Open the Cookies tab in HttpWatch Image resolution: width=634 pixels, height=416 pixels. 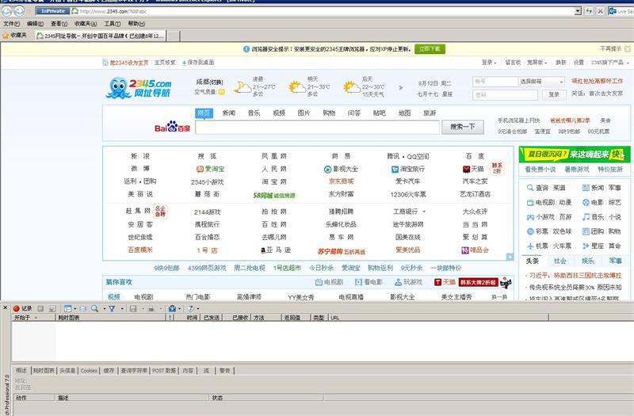tap(89, 370)
